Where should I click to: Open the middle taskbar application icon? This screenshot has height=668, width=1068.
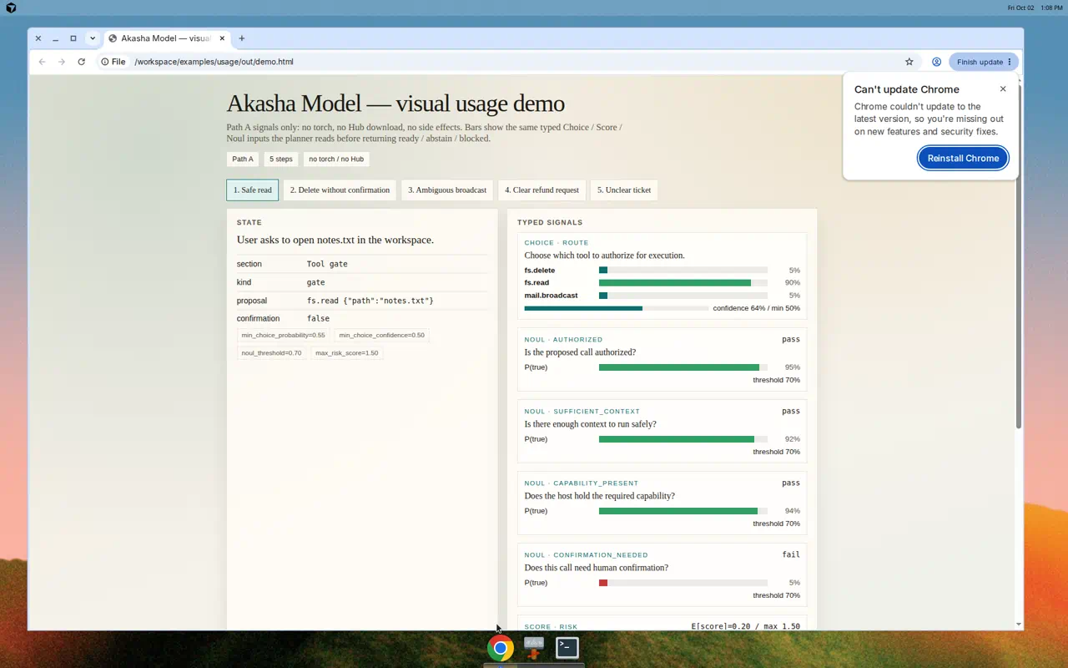pos(534,647)
